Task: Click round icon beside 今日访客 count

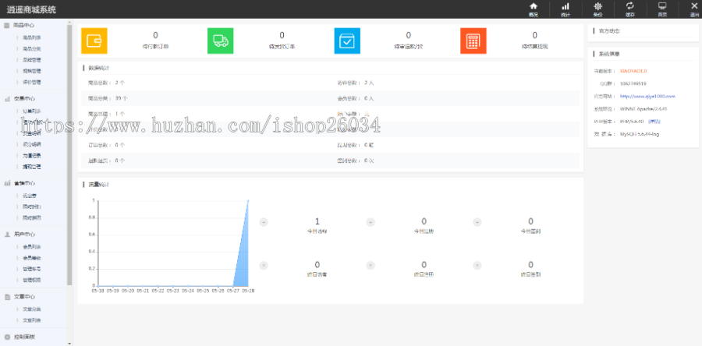Action: click(264, 222)
